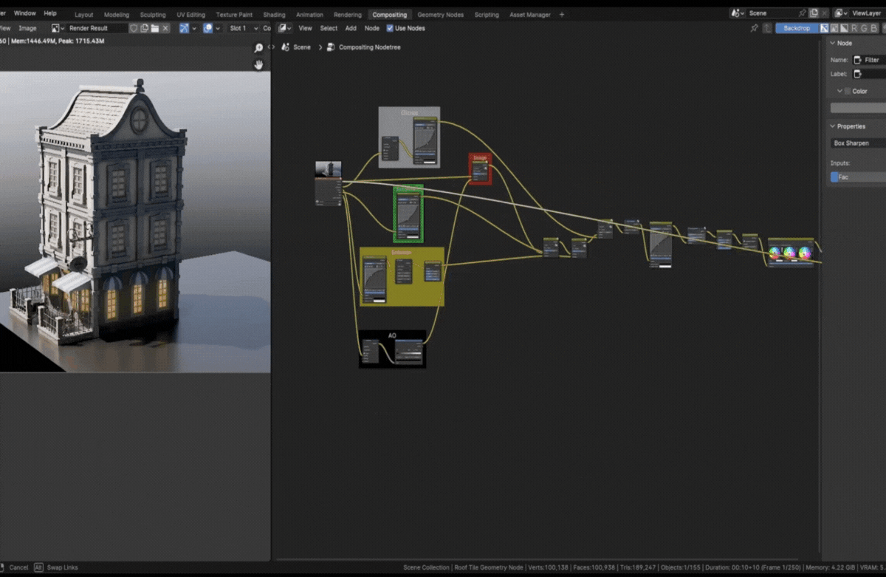Click the add workspace plus icon
The width and height of the screenshot is (886, 577).
pyautogui.click(x=562, y=14)
